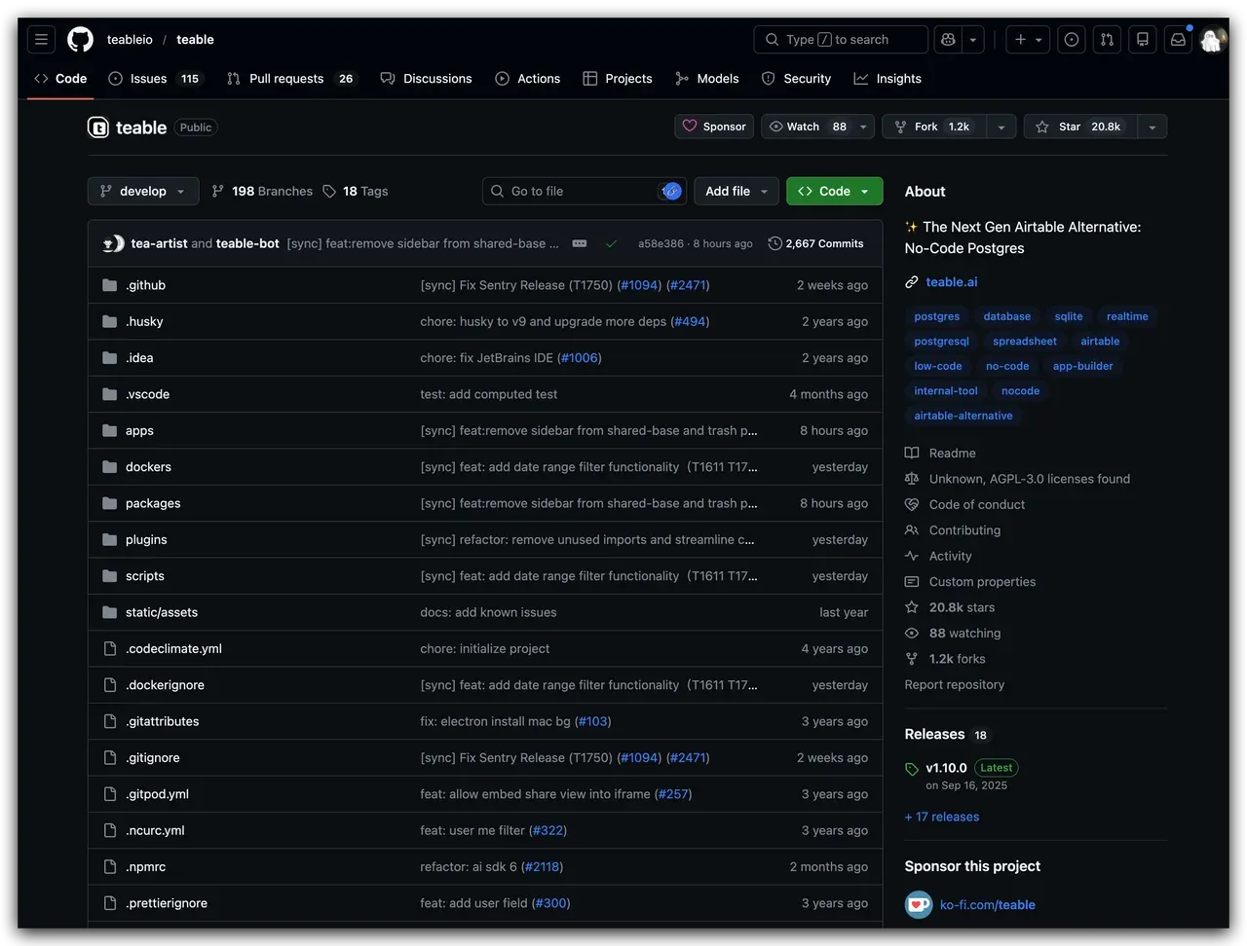Click the Copilot icon in Go to file
Image resolution: width=1247 pixels, height=946 pixels.
[x=670, y=191]
